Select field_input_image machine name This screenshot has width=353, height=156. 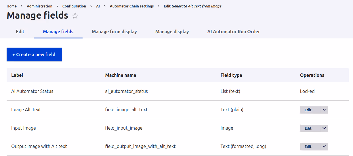click(124, 128)
